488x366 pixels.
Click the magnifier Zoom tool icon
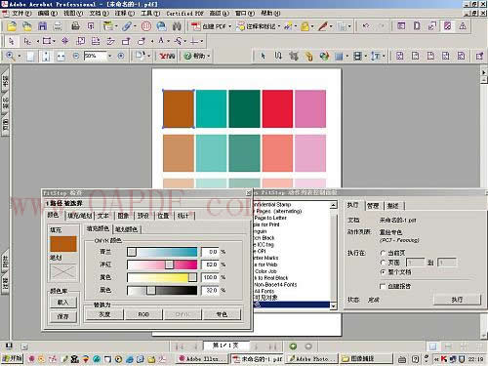10,56
